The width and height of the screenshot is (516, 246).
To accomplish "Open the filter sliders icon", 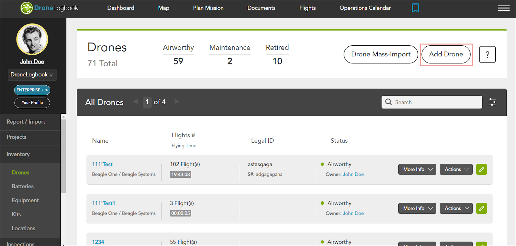I will (x=492, y=102).
